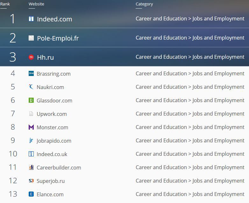Open the Upwork.com link
This screenshot has width=249, height=203.
[x=52, y=114]
